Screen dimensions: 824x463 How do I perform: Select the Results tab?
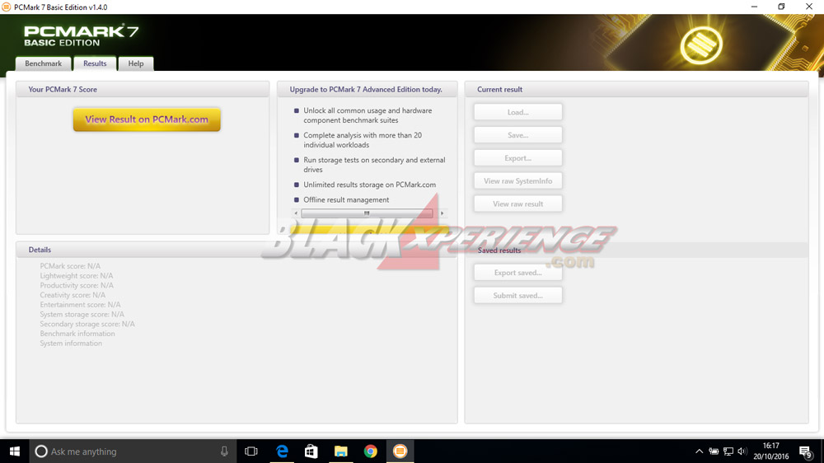[95, 63]
